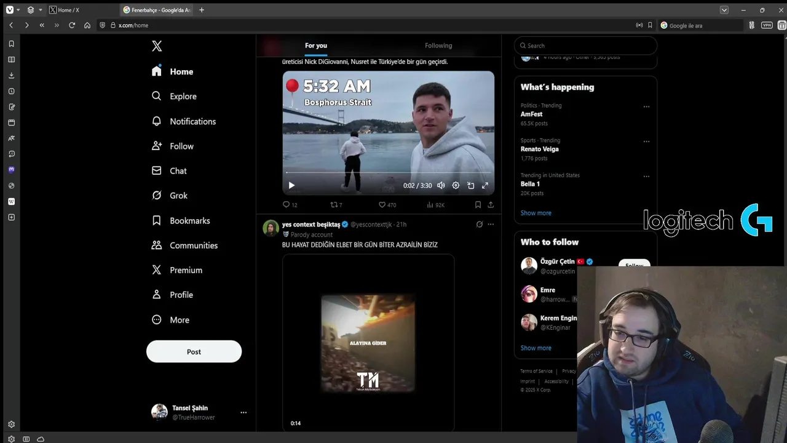Switch to the Following timeline tab
This screenshot has width=787, height=443.
click(438, 46)
